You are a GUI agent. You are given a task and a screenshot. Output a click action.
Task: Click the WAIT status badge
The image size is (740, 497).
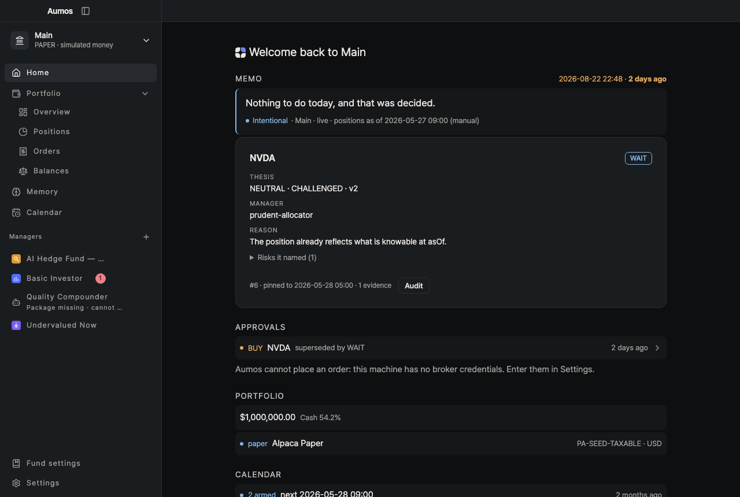point(638,158)
